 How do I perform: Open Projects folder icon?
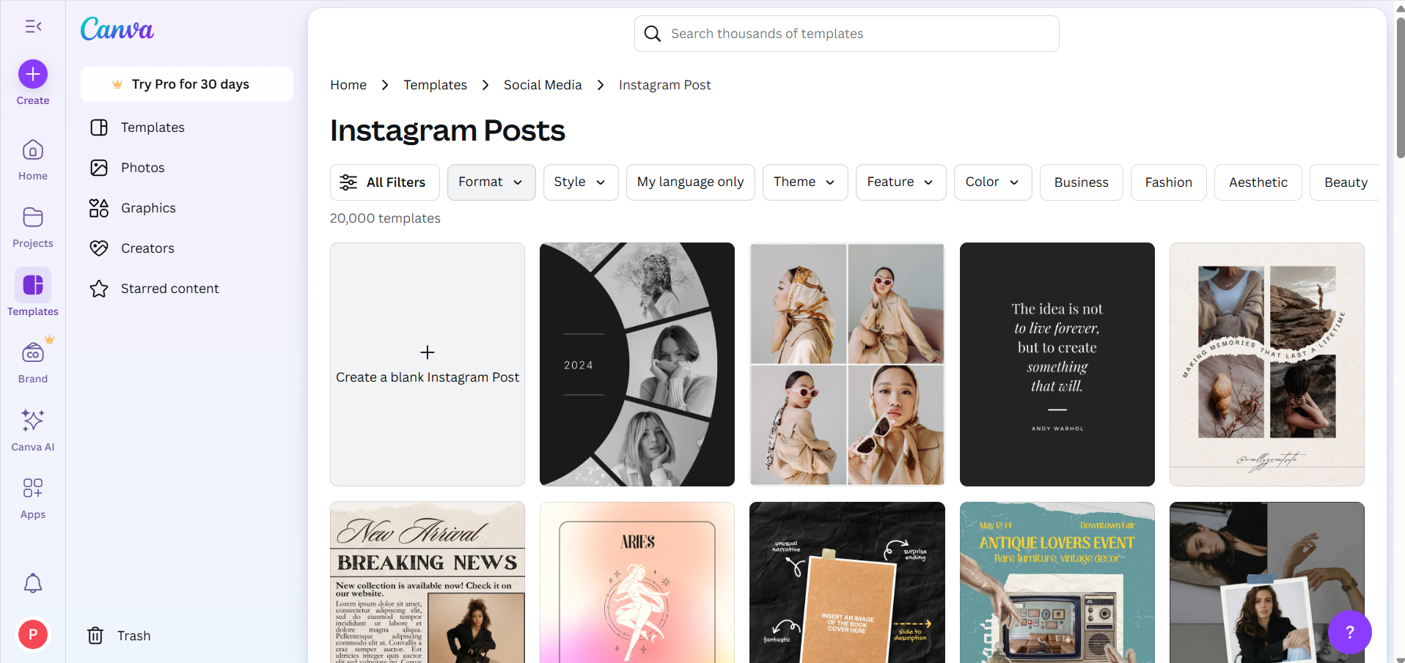[33, 218]
